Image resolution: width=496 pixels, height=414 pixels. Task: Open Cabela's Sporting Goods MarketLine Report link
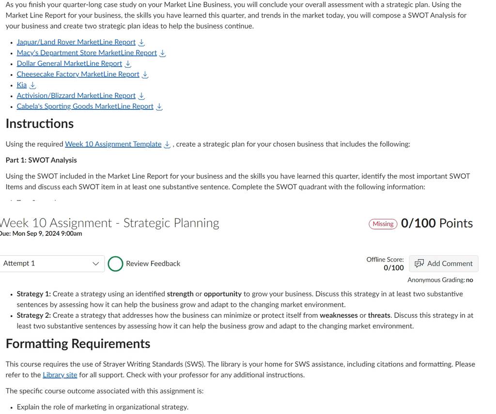tap(85, 106)
